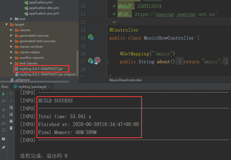The image size is (231, 160).
Task: Clear all console output
Action: 11,128
